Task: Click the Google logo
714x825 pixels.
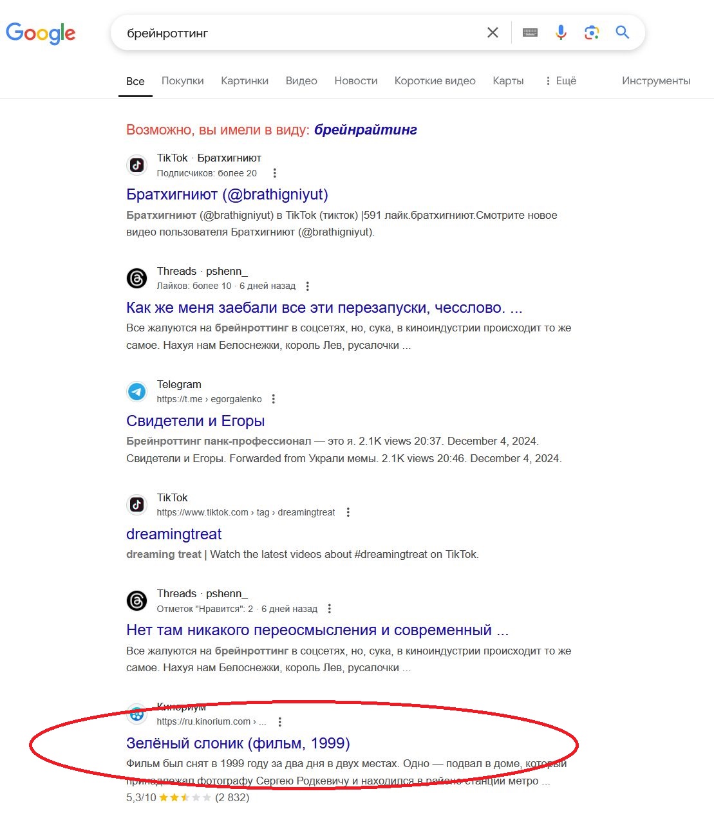Action: (x=41, y=33)
